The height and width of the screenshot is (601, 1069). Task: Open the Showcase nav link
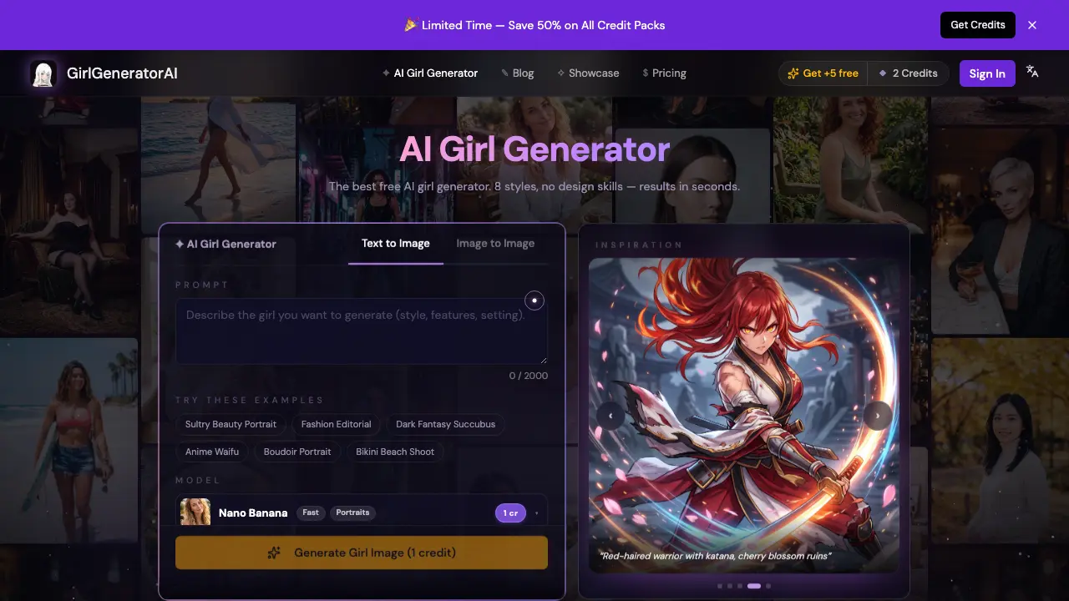point(588,73)
